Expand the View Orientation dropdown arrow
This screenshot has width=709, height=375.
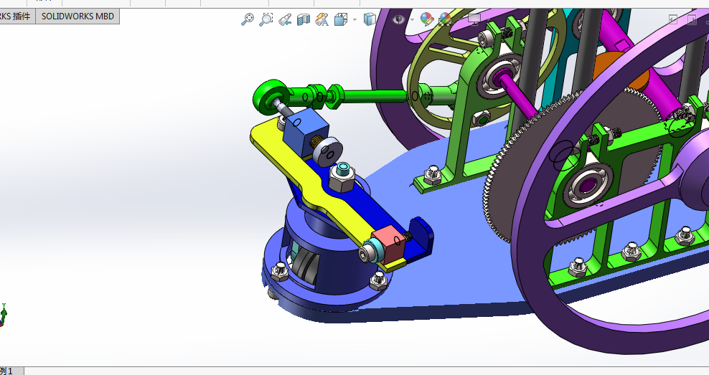click(x=354, y=19)
